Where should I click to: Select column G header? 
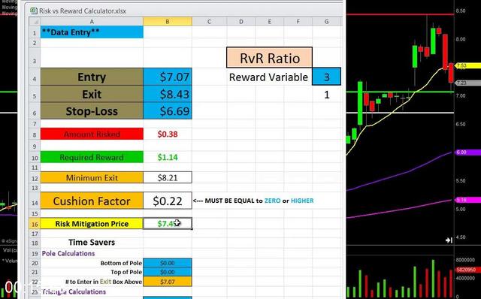click(326, 22)
